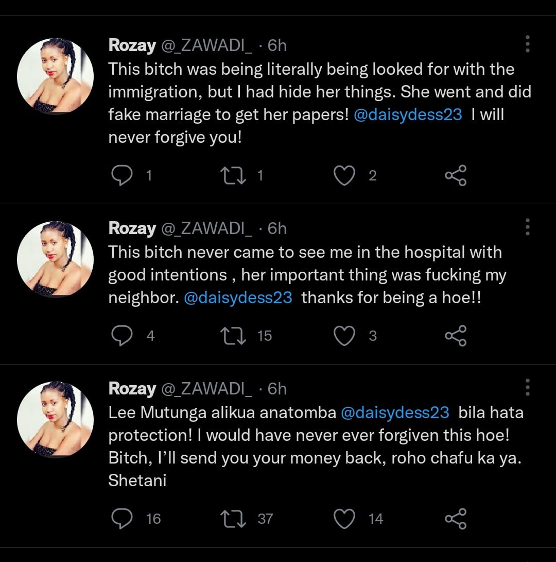Click the reply icon on the immigration tweet

(x=121, y=175)
